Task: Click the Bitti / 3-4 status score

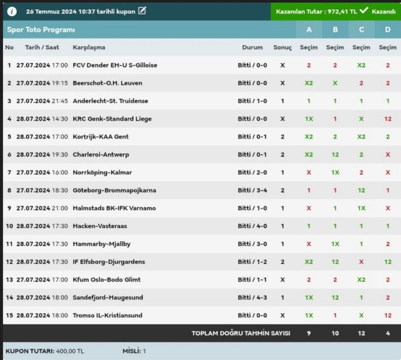Action: coord(252,190)
